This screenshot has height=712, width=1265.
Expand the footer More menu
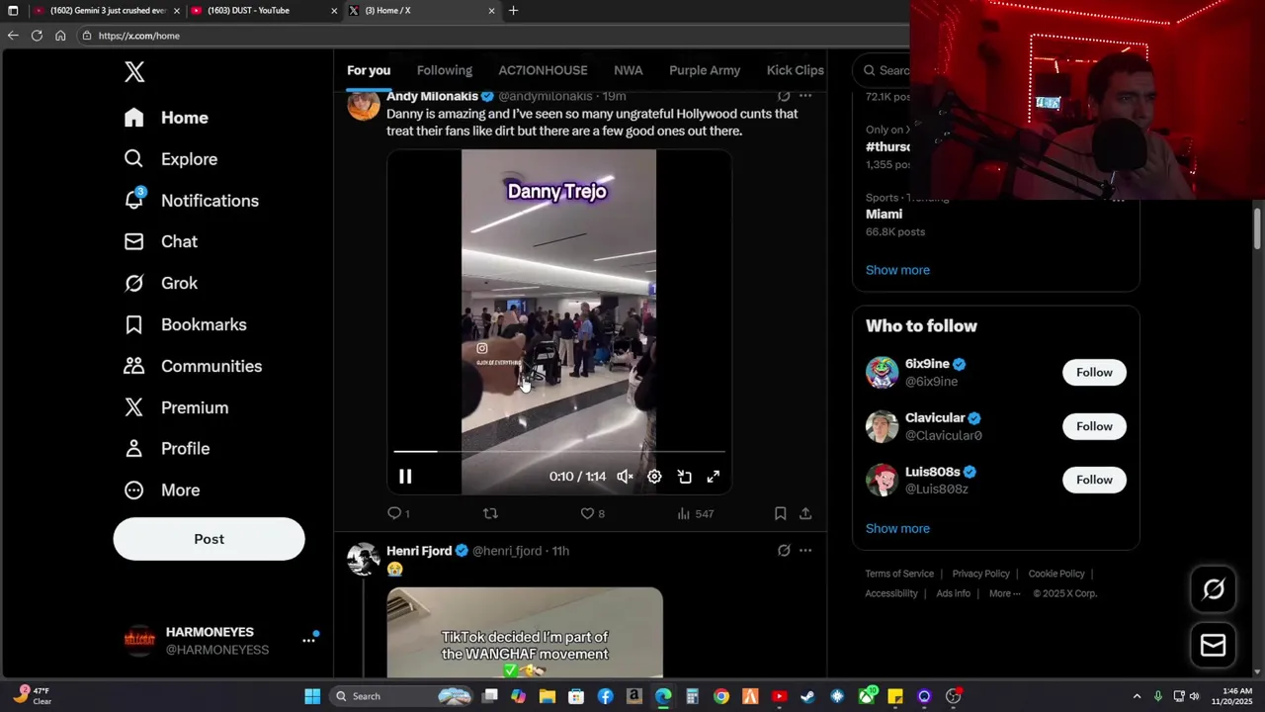pyautogui.click(x=1006, y=593)
